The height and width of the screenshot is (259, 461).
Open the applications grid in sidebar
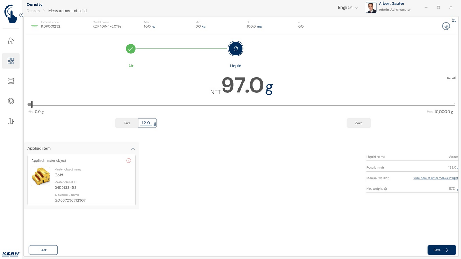tap(11, 61)
